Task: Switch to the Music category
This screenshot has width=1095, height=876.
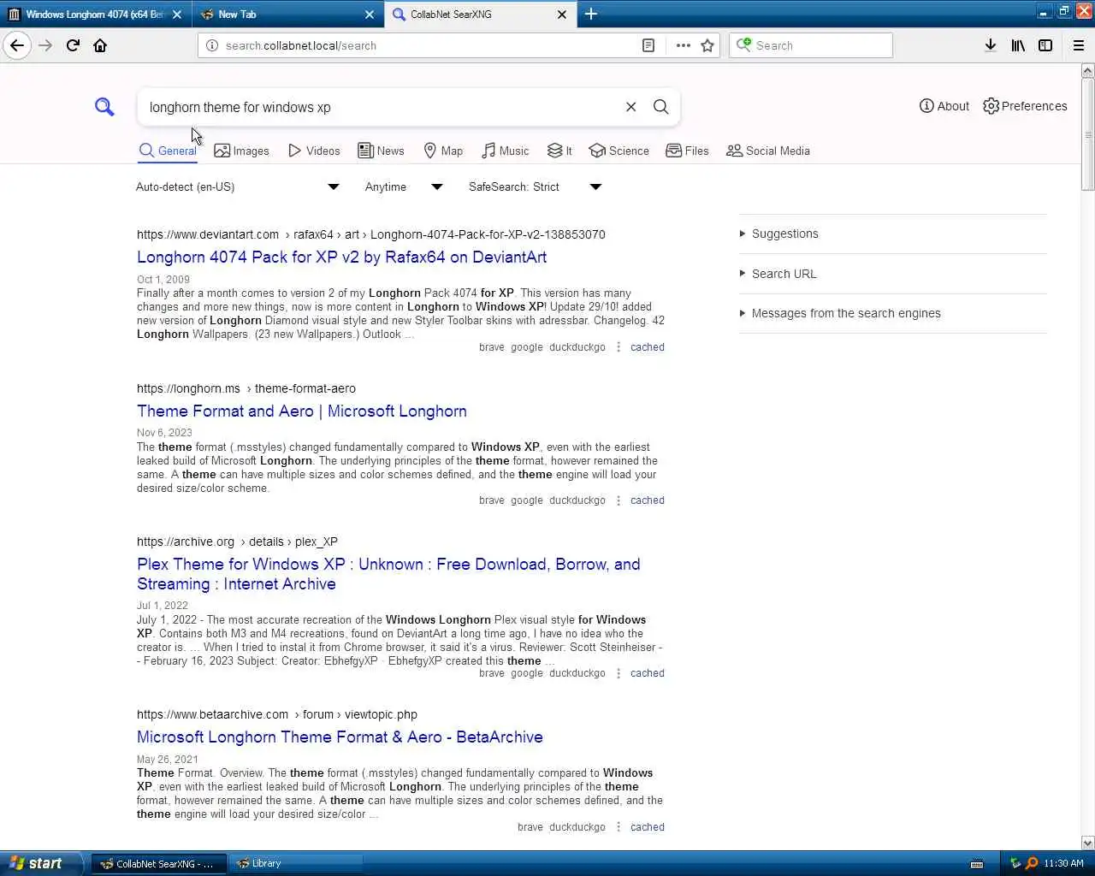Action: (x=505, y=151)
